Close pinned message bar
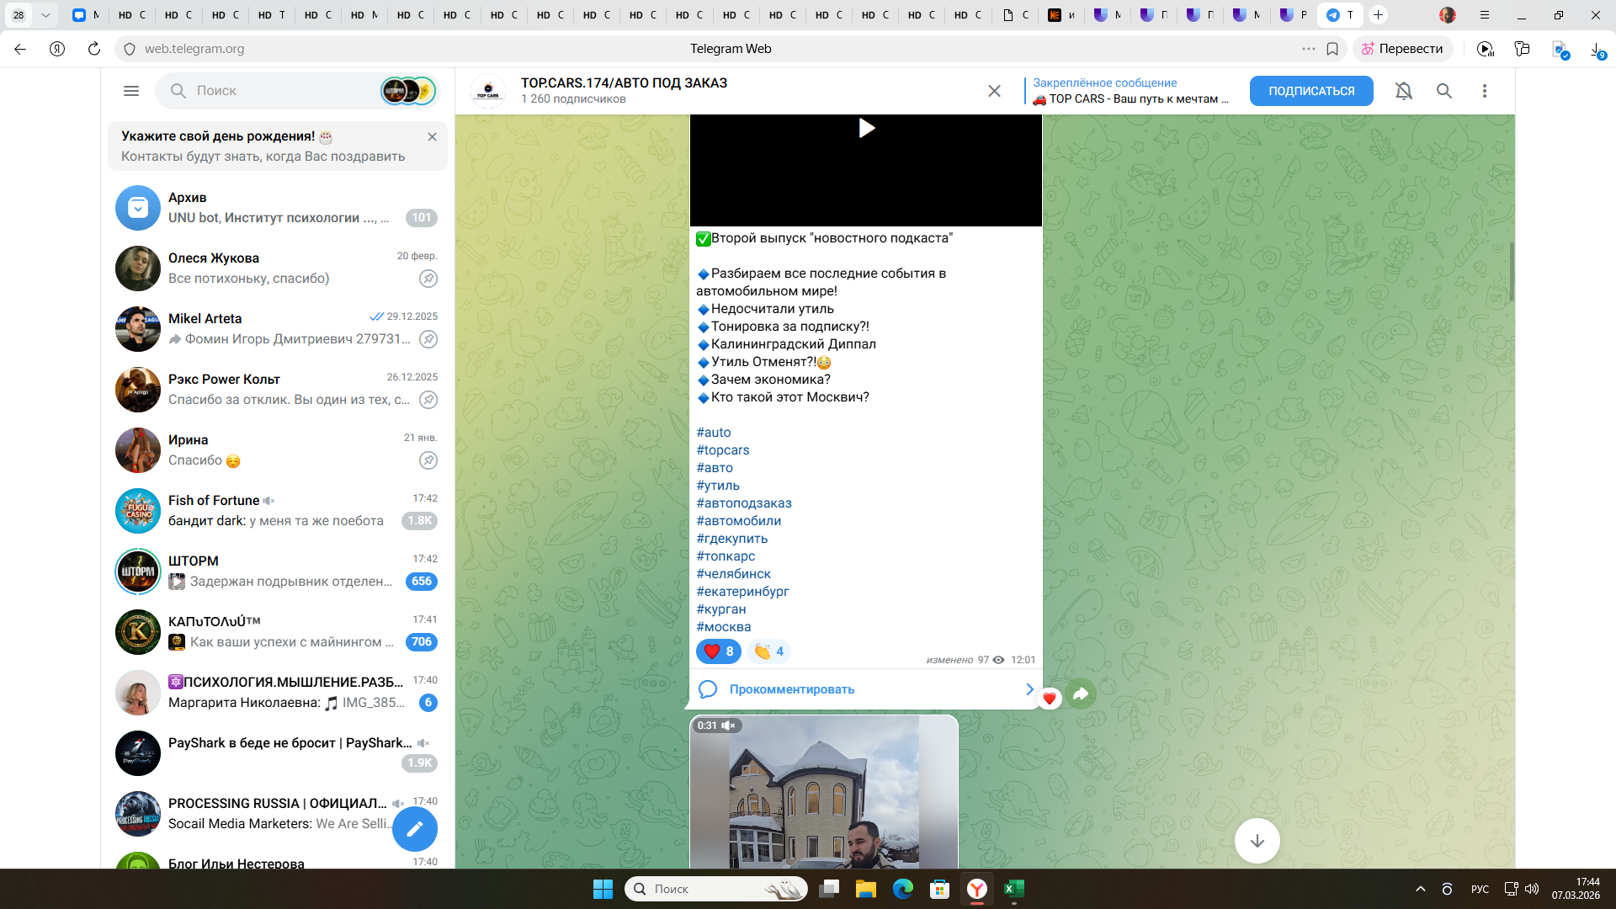Viewport: 1616px width, 909px height. pyautogui.click(x=994, y=91)
